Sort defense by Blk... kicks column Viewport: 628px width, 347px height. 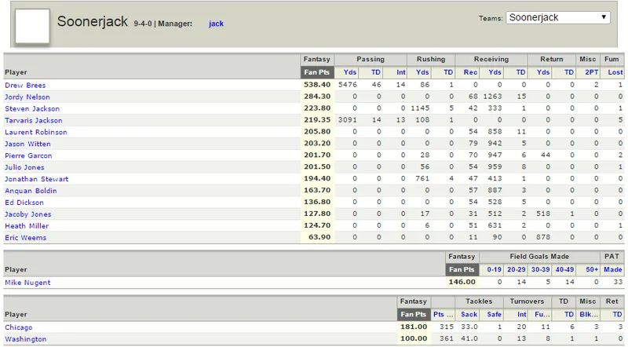(x=589, y=315)
